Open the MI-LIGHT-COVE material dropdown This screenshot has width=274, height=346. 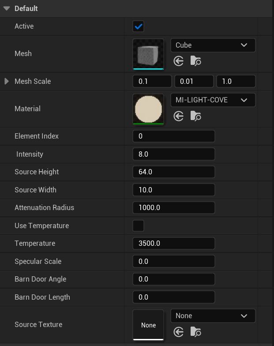click(213, 100)
